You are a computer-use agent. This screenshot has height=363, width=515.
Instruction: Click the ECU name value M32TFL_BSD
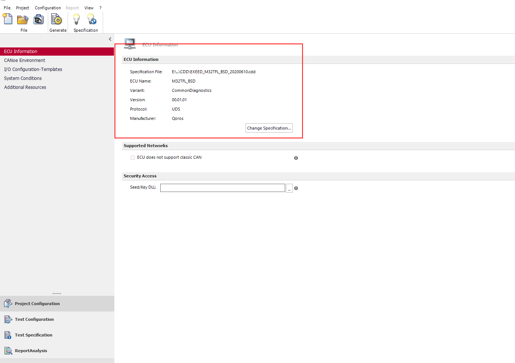[184, 81]
